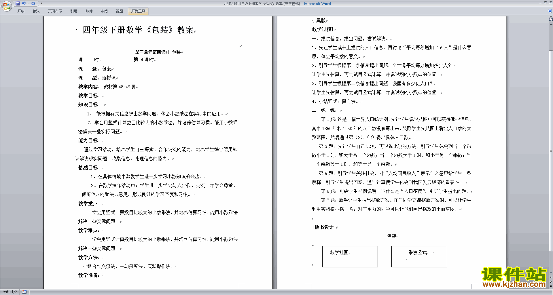Click the heading 情感目标:
This screenshot has height=295, width=553.
point(89,168)
